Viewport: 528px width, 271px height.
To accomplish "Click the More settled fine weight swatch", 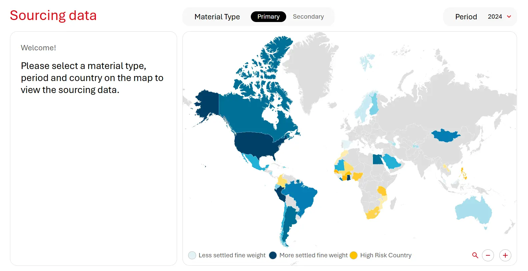I will pos(273,255).
